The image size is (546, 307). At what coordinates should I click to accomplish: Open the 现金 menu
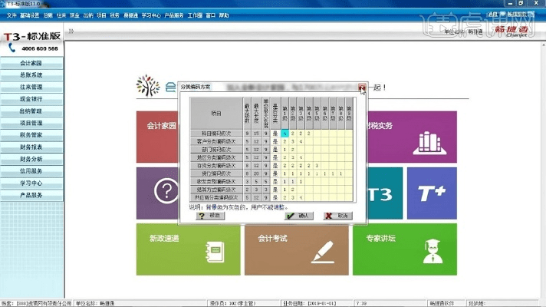click(x=74, y=15)
